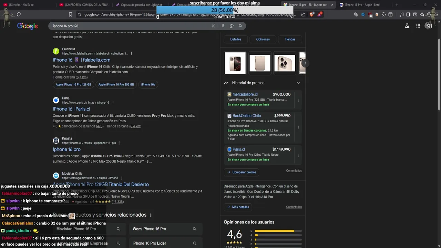Collapse the Historial de precios section
Image resolution: width=441 pixels, height=248 pixels.
tap(298, 83)
